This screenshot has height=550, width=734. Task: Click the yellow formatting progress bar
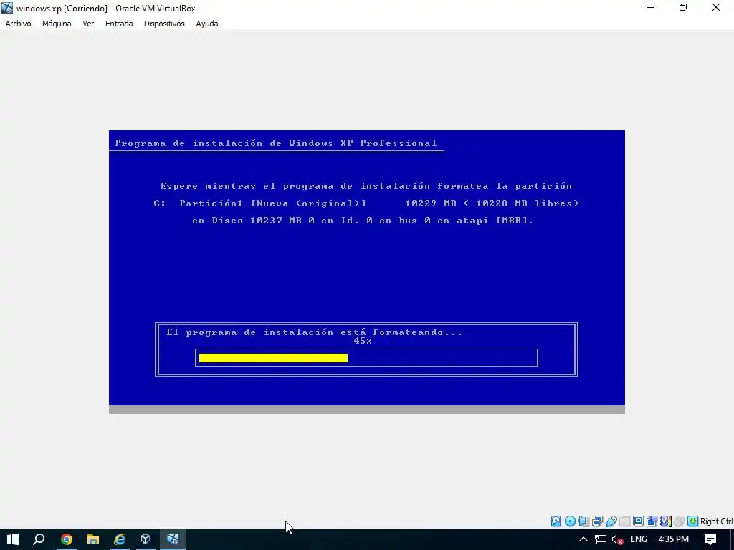[x=273, y=358]
